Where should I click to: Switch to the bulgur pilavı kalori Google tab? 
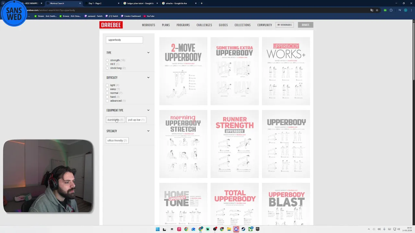click(140, 3)
